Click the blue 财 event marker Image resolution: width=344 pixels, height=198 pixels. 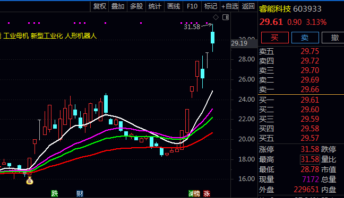(x=80, y=194)
